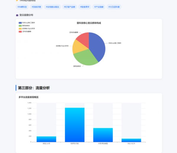Screen dimensions: 177x153
Task: Select the #深度评测 tag
Action: click(x=37, y=7)
